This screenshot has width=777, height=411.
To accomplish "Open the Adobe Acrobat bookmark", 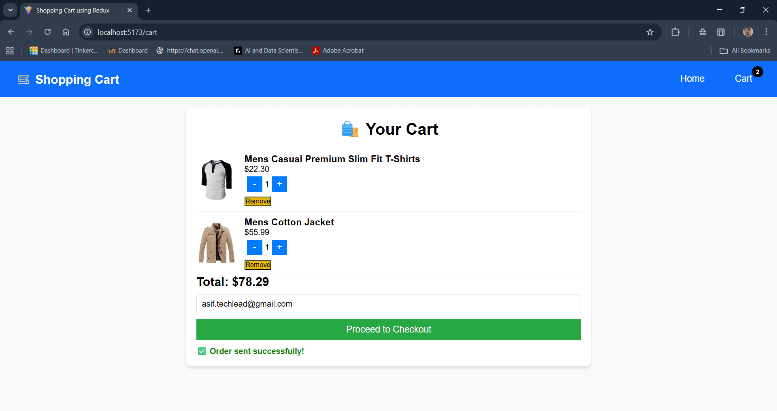I will pos(337,50).
